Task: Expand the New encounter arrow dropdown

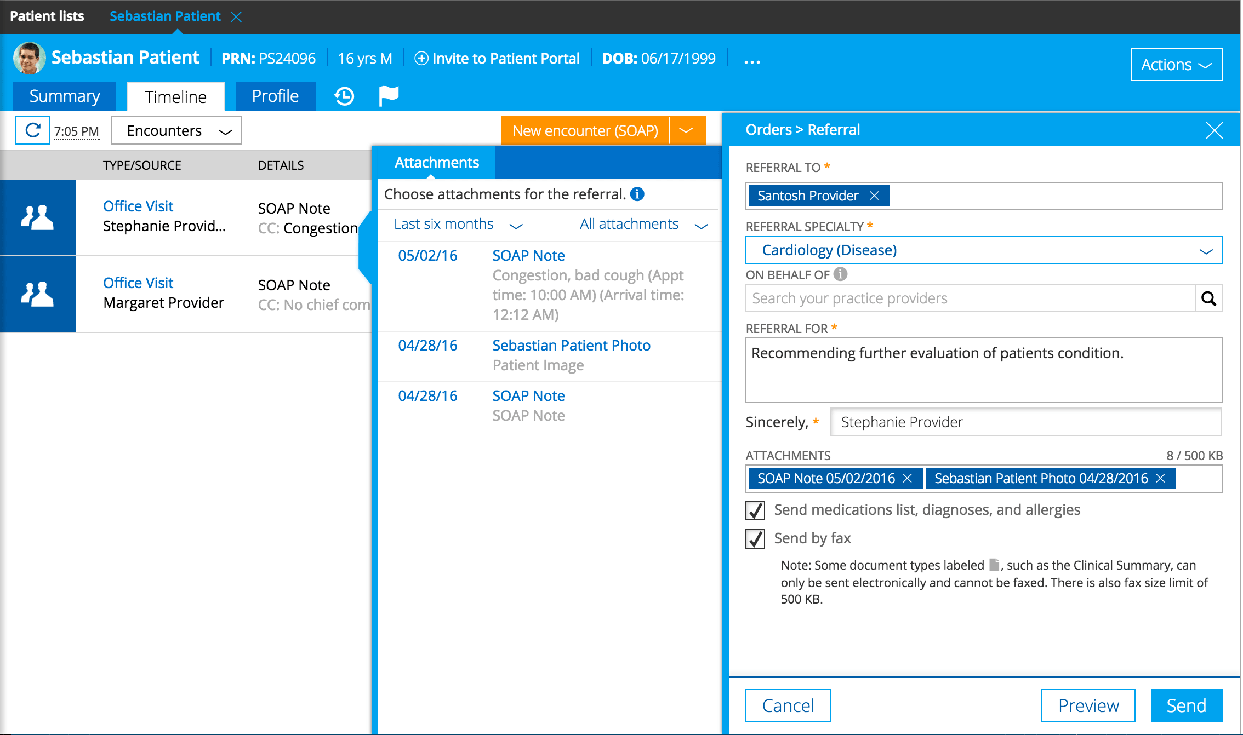Action: 686,130
